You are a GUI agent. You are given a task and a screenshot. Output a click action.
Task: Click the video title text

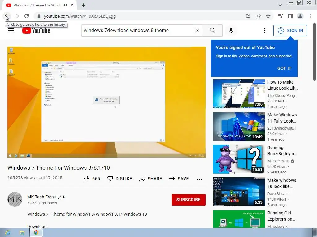(59, 168)
